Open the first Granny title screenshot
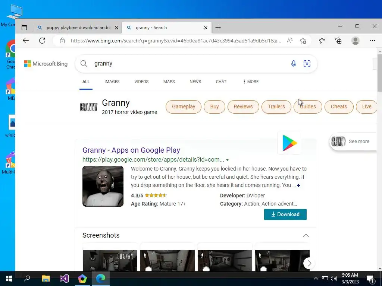The image size is (382, 286). pos(110,260)
